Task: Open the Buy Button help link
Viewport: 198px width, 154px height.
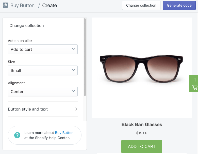Action: (x=64, y=133)
